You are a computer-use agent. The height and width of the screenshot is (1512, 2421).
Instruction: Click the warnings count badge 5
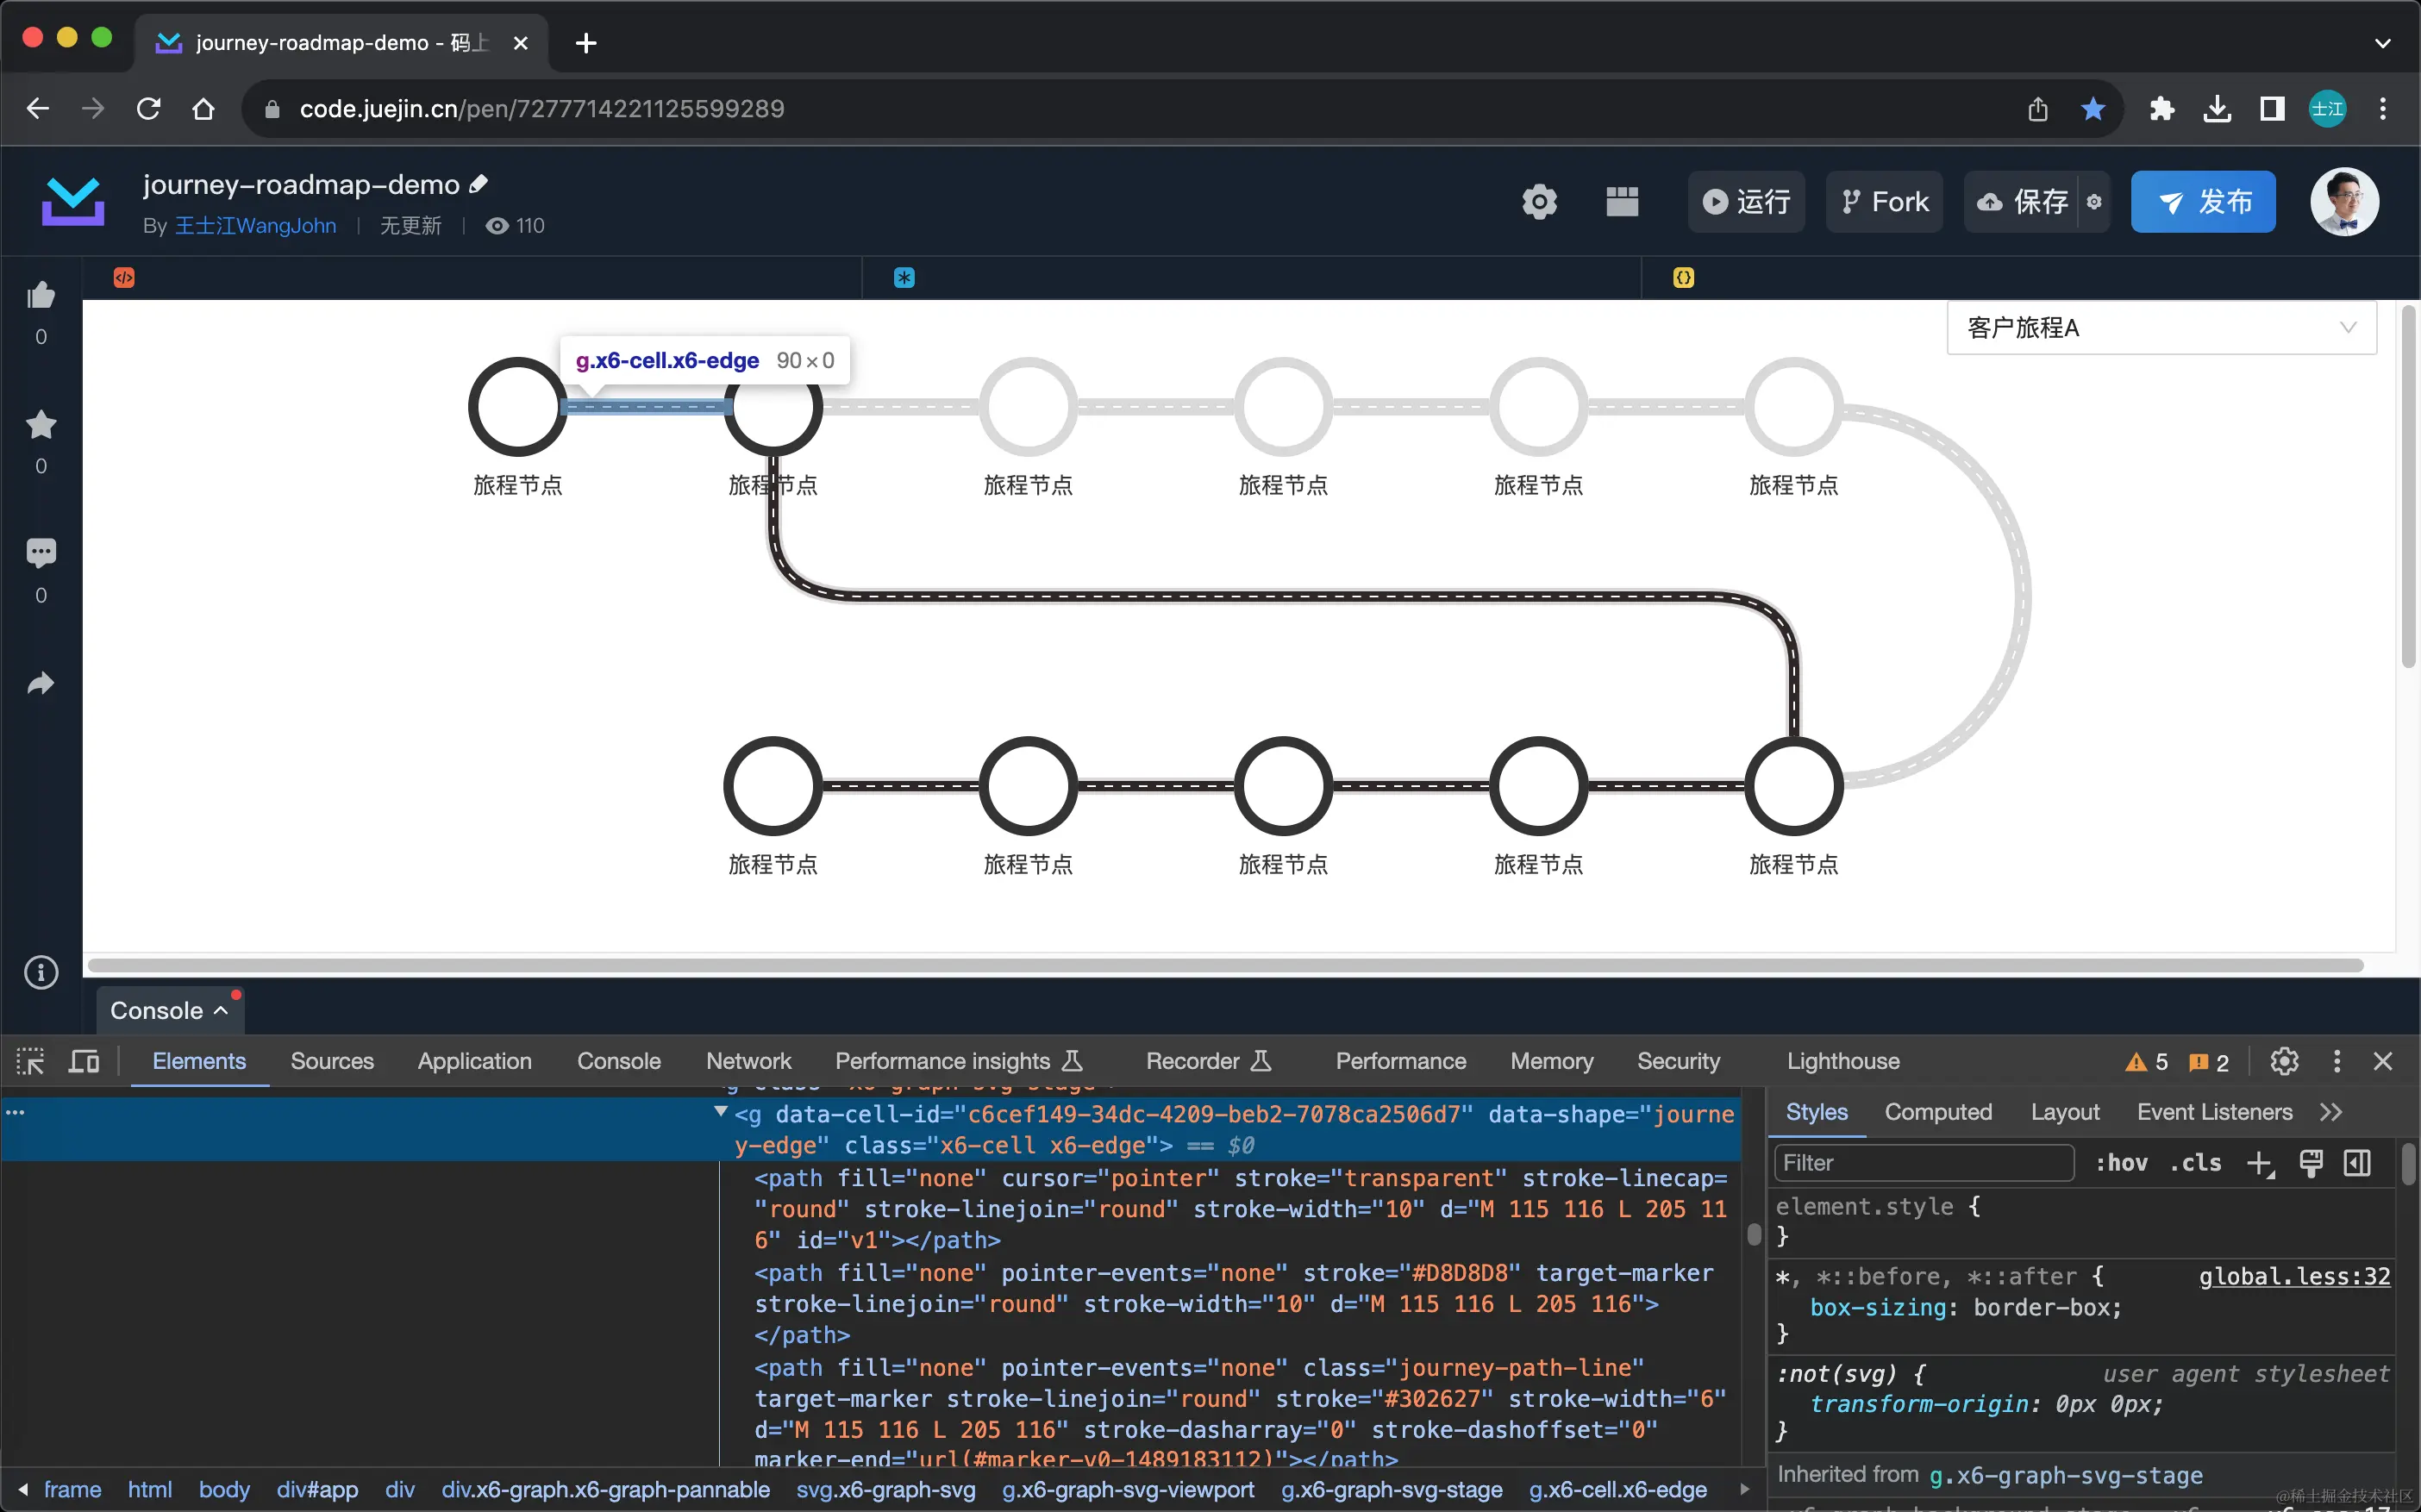[2146, 1062]
